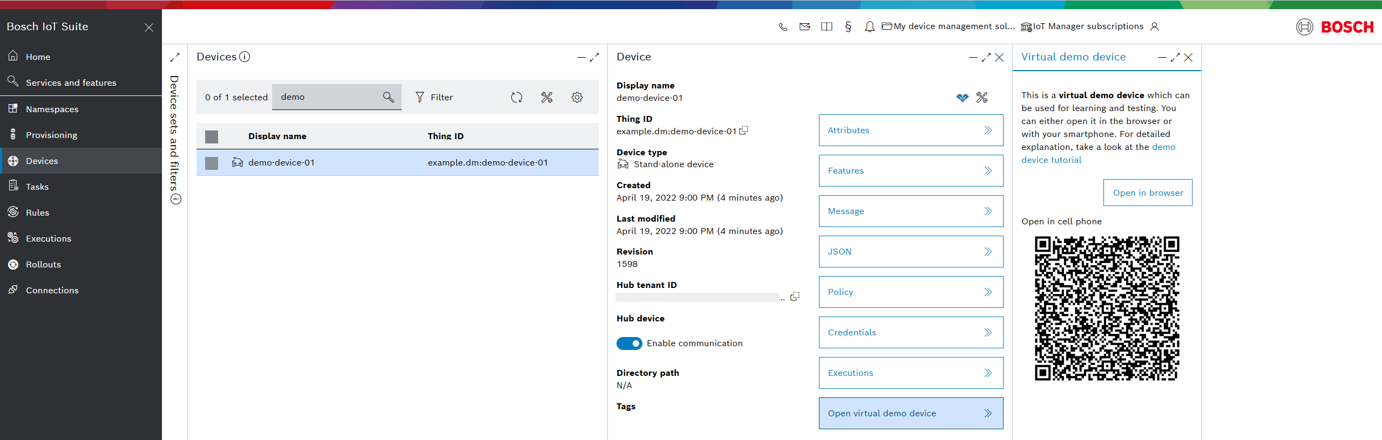The height and width of the screenshot is (440, 1382).
Task: Open the documentation book icon
Action: 827,26
